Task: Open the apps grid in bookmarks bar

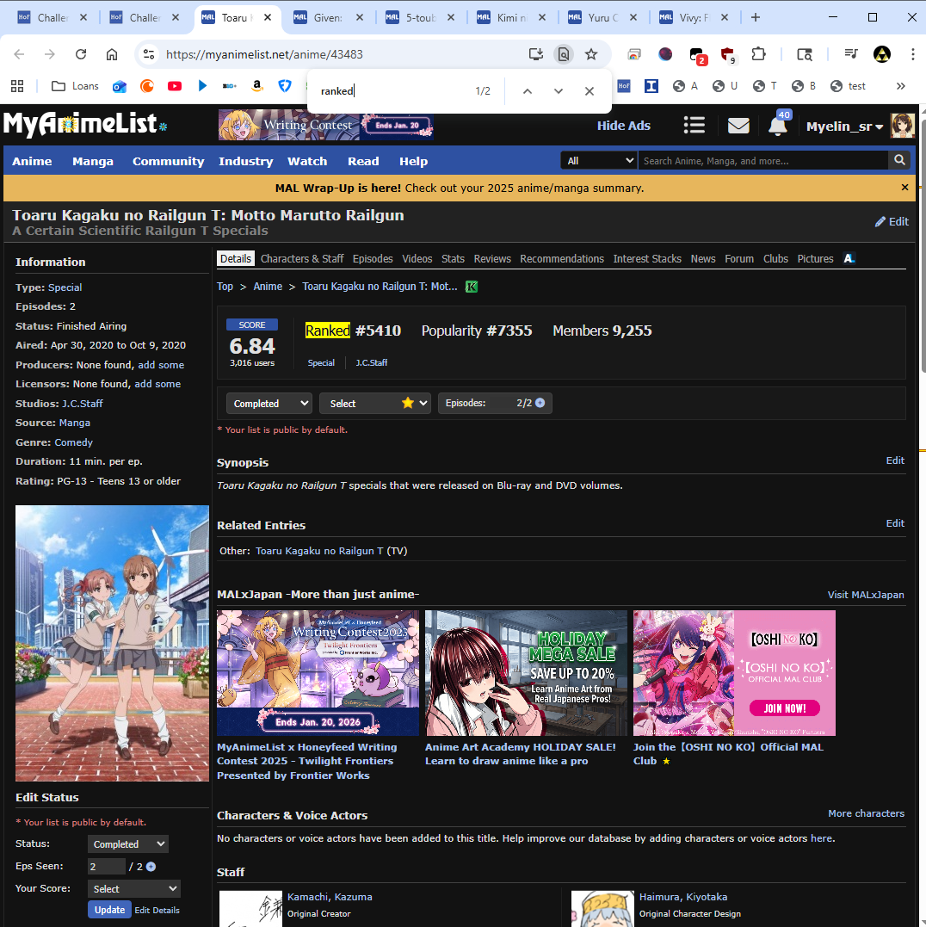Action: 17,86
